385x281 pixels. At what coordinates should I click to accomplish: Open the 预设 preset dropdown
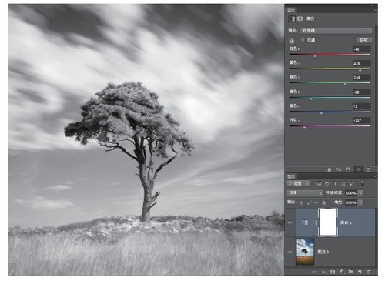pos(336,31)
